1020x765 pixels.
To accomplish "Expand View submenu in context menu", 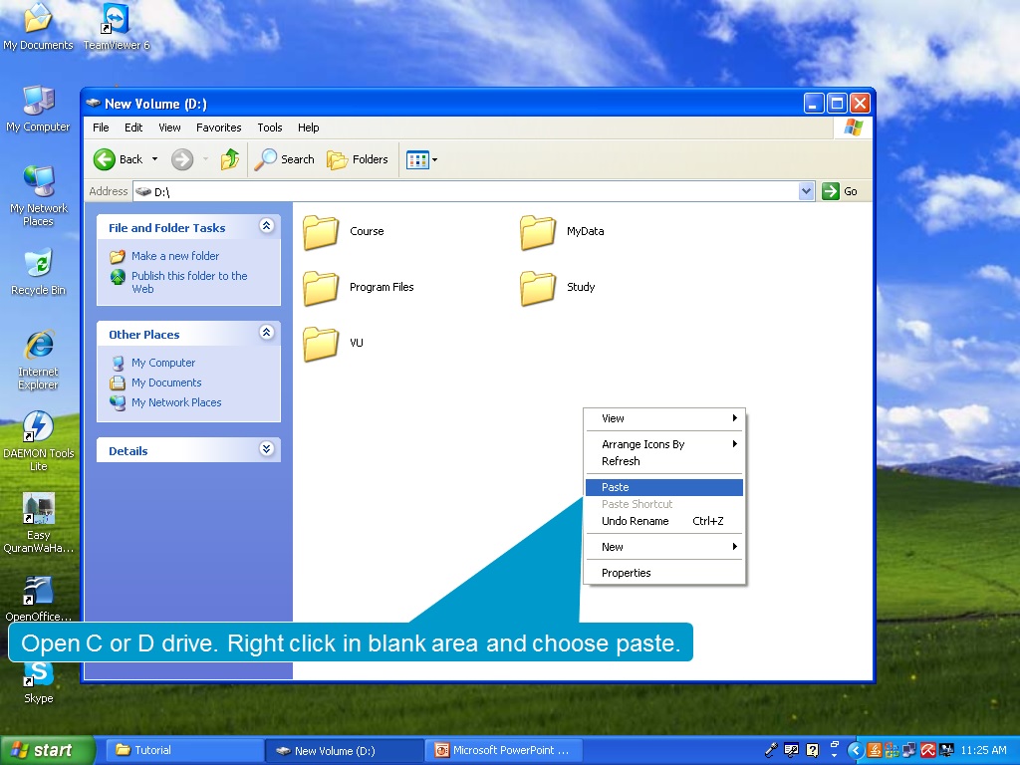I will click(664, 418).
